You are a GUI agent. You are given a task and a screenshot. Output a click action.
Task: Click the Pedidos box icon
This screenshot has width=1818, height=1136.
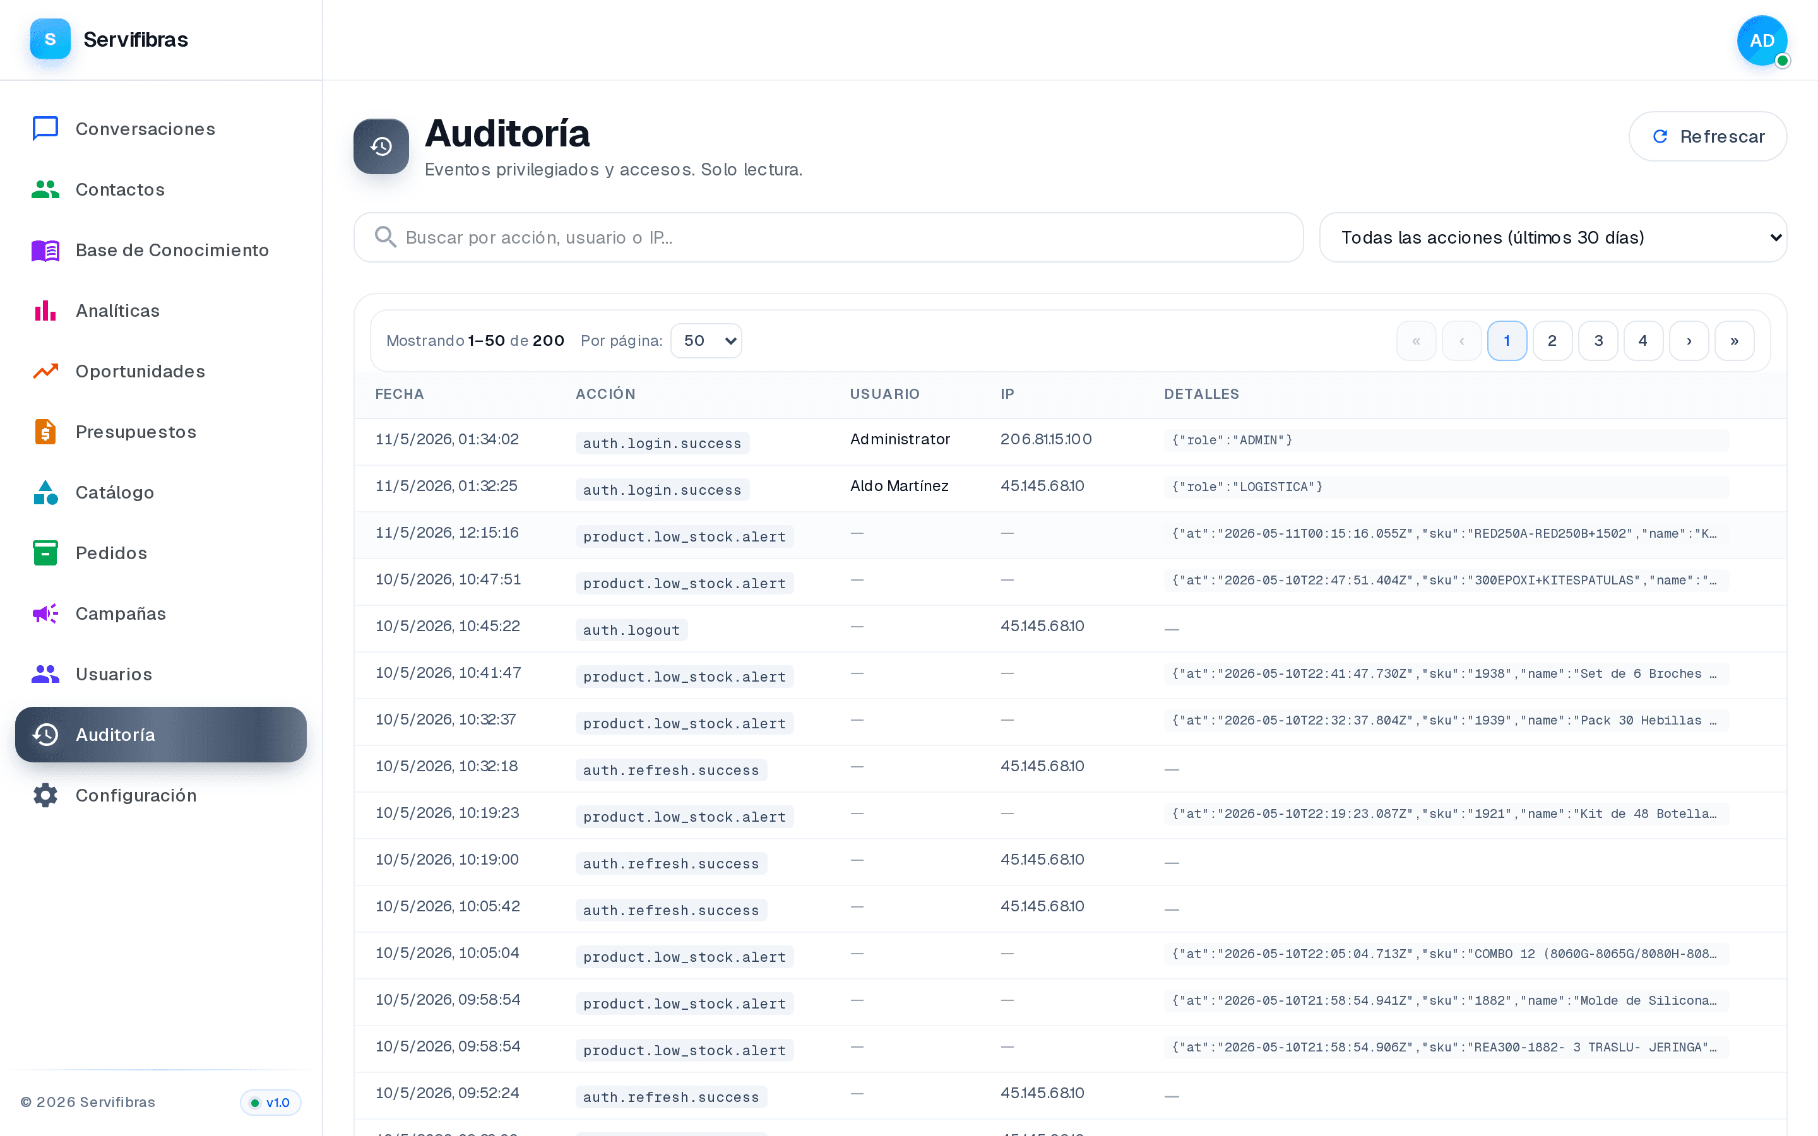[x=45, y=553]
